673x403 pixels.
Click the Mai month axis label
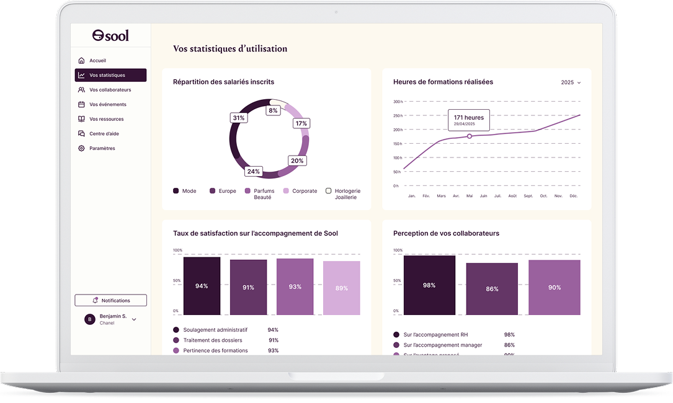click(x=470, y=196)
